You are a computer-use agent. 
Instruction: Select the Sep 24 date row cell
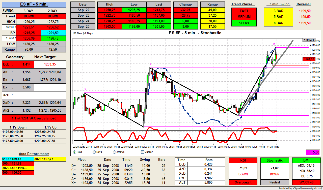tap(83, 21)
